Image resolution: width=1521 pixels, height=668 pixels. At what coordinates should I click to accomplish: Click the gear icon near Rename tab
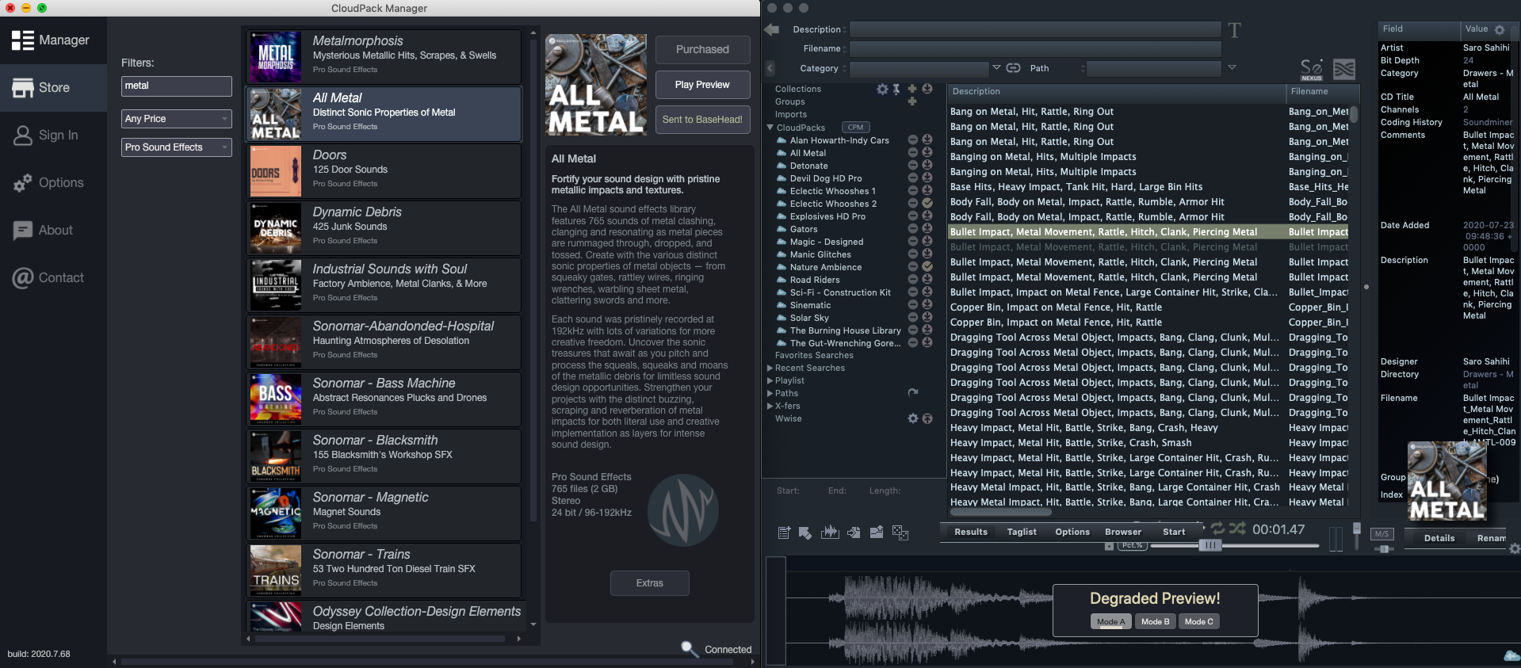click(x=1515, y=548)
